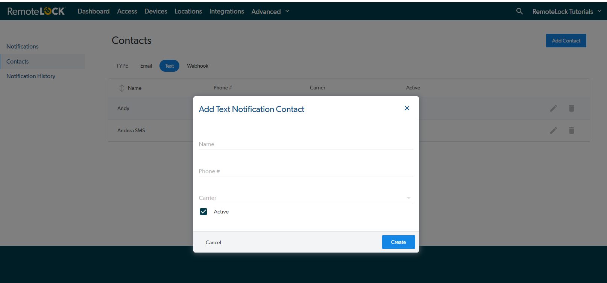Expand the Advanced menu
The width and height of the screenshot is (607, 283).
click(x=270, y=11)
